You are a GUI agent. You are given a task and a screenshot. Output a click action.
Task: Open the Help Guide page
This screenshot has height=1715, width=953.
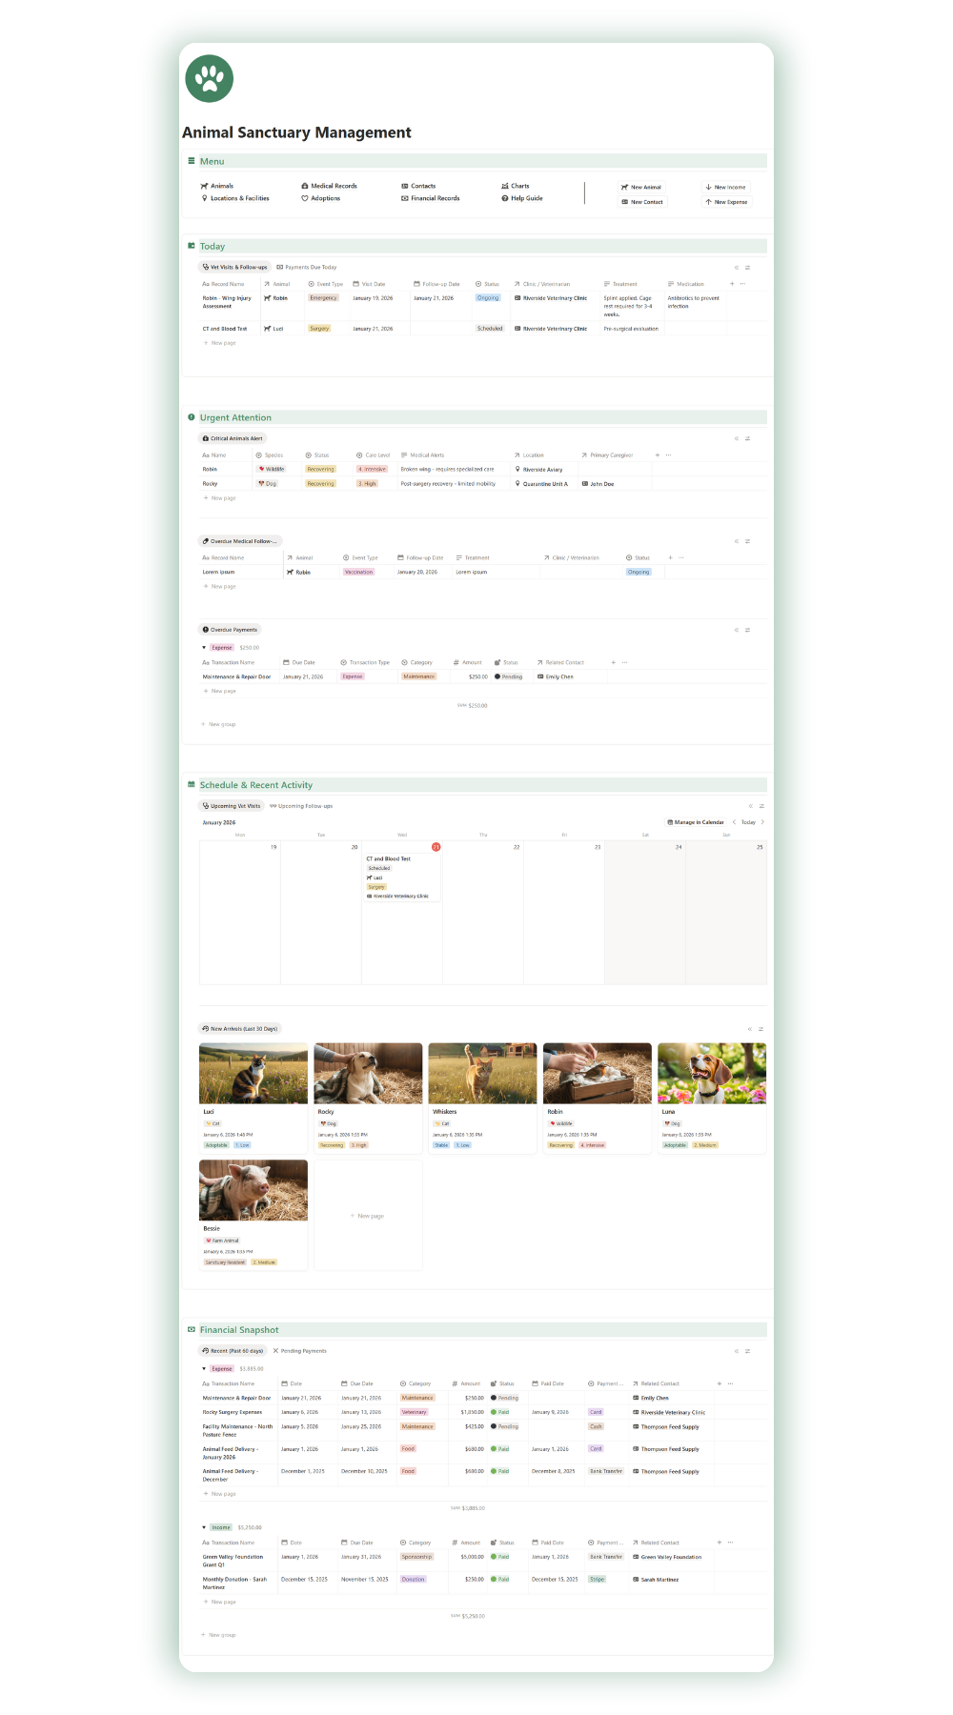pyautogui.click(x=522, y=198)
